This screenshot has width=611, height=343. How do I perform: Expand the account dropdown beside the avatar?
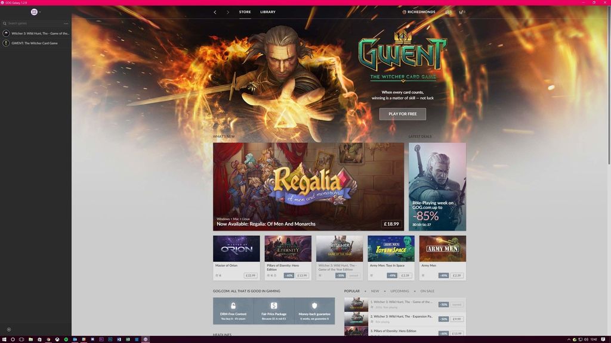[39, 11]
